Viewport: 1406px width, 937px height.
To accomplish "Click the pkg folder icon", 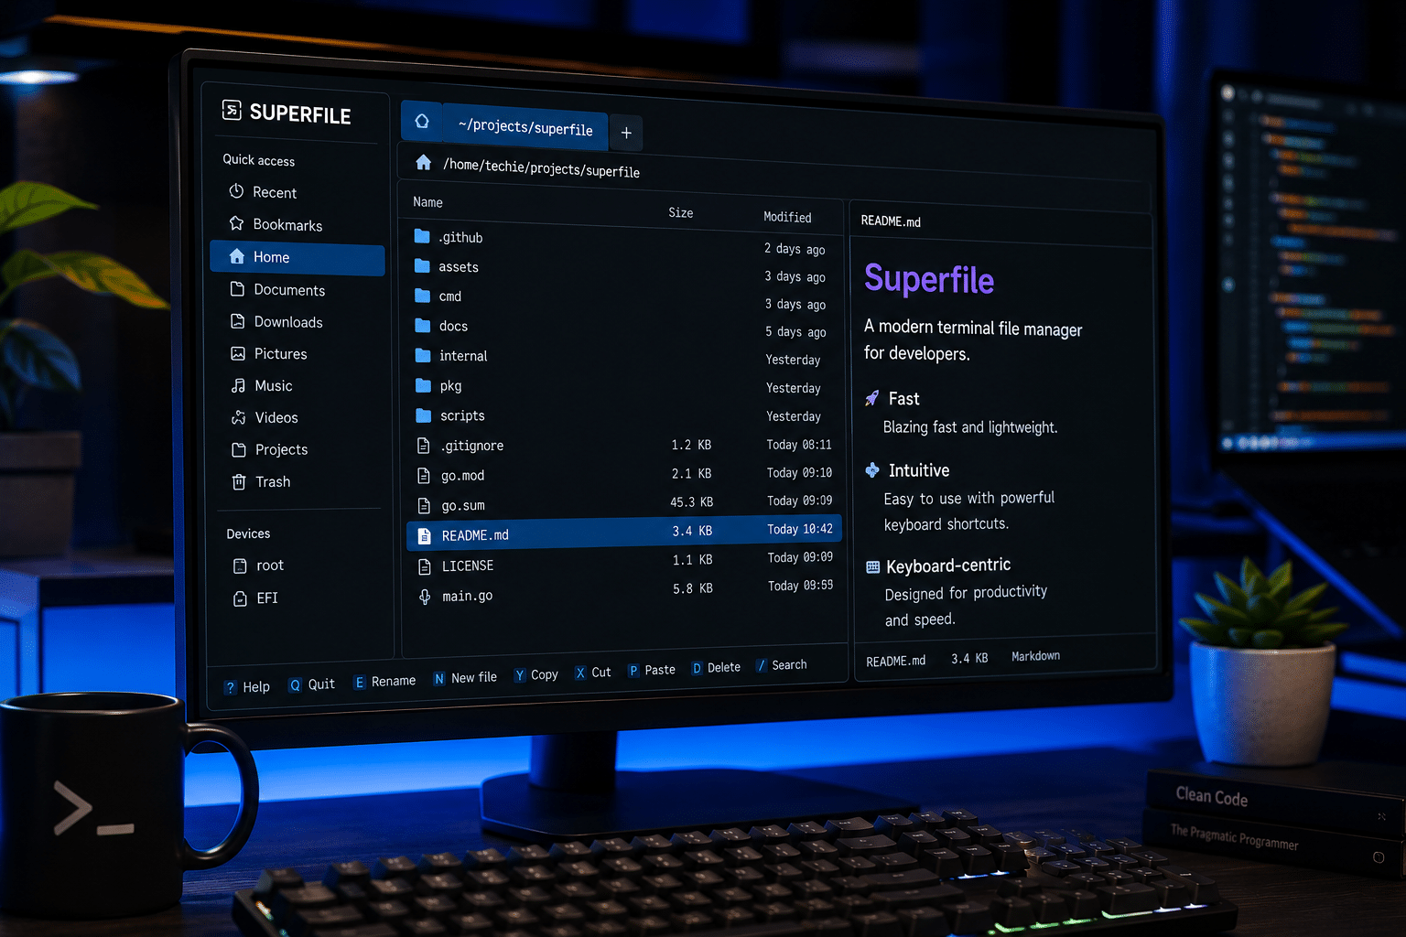I will pos(423,385).
